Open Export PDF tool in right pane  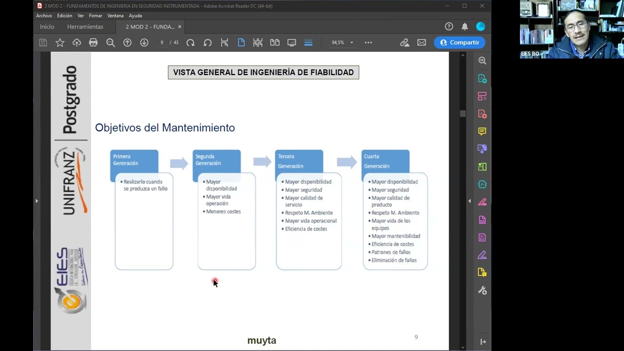(482, 78)
